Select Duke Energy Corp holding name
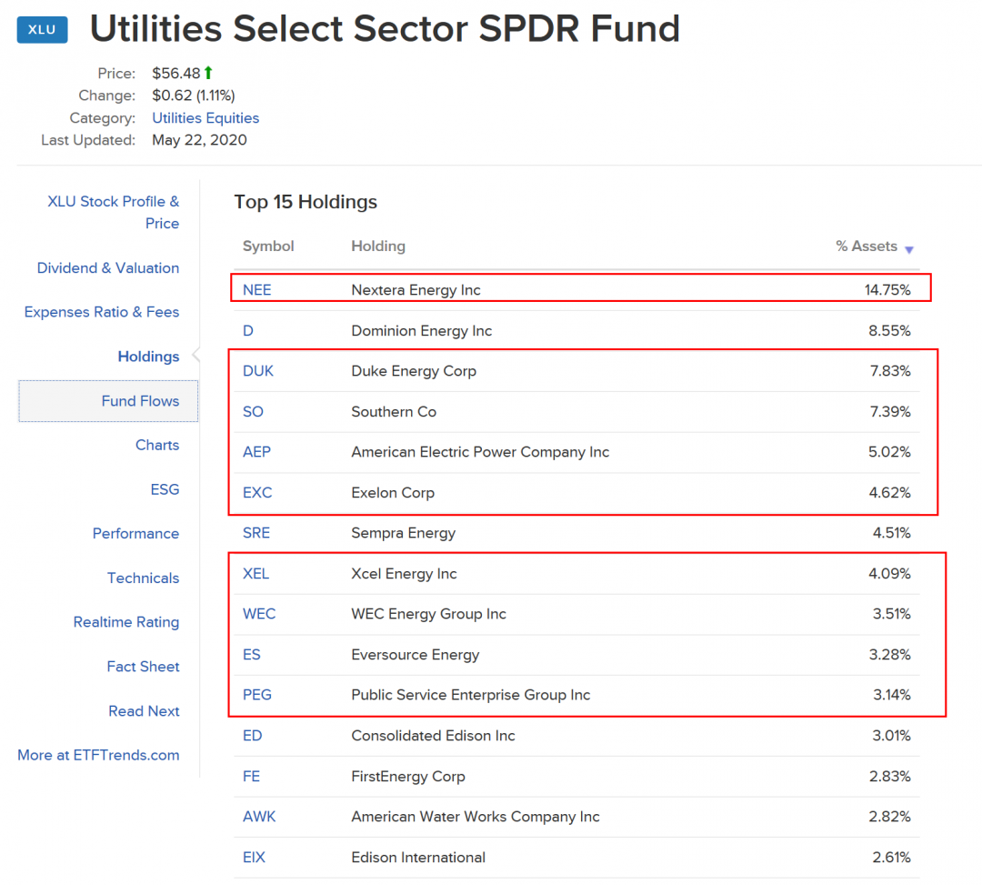This screenshot has height=885, width=982. (414, 371)
